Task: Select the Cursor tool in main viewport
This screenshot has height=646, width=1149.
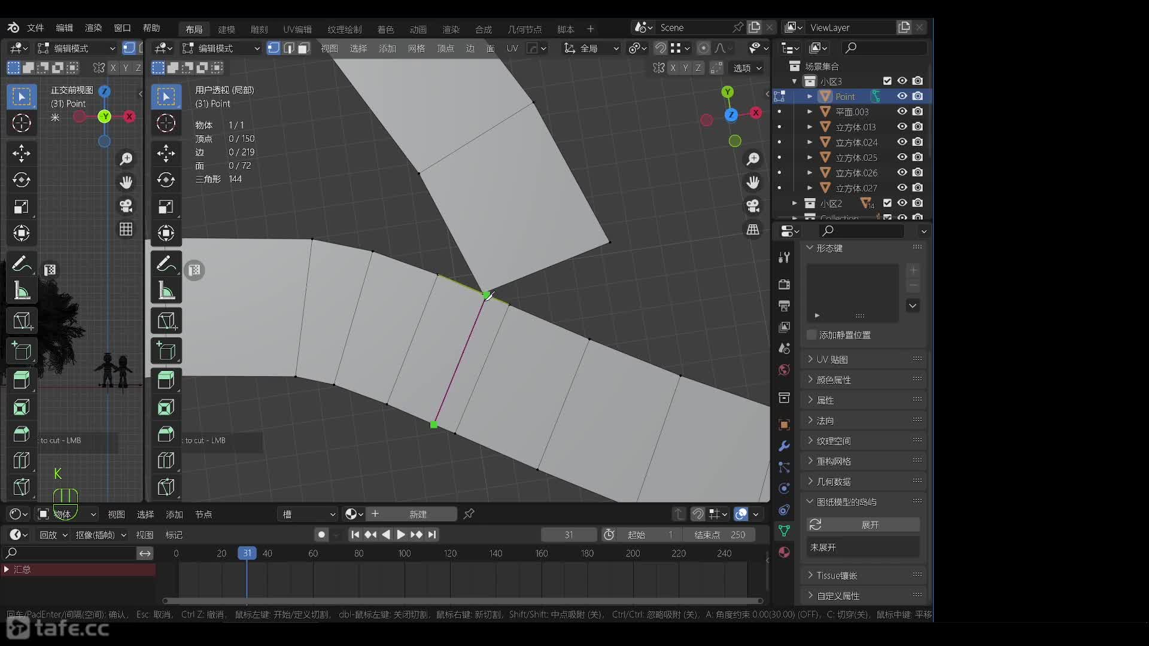Action: coord(166,123)
